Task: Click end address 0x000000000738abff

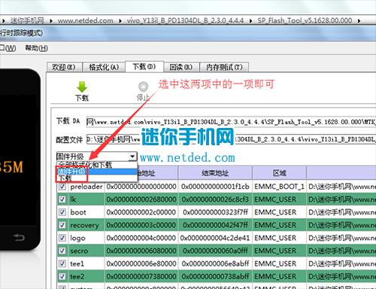Action: [x=215, y=276]
